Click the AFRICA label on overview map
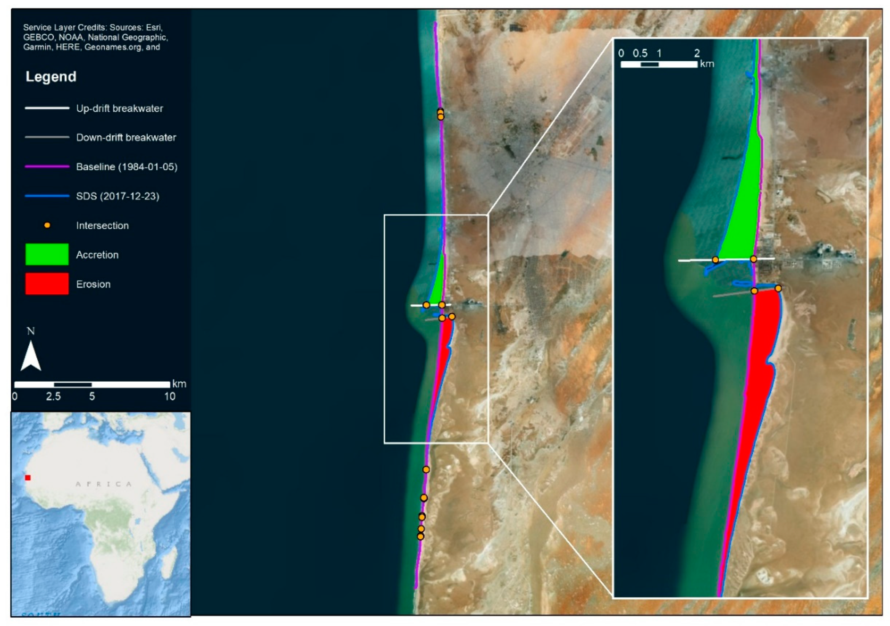Image resolution: width=890 pixels, height=626 pixels. tap(104, 484)
